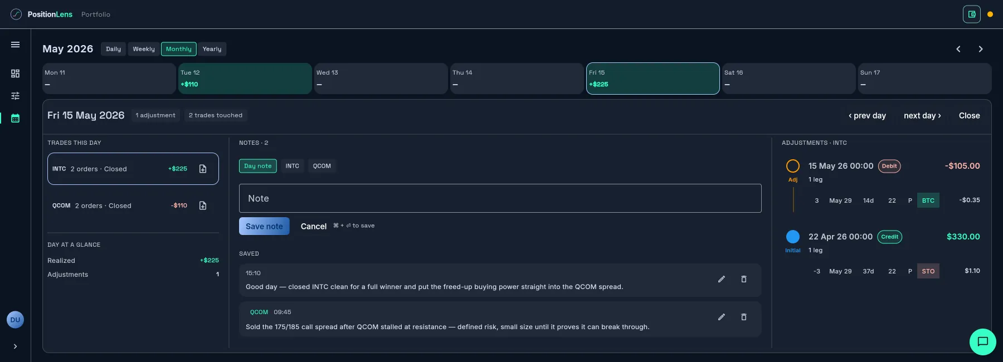Open the hamburger menu in sidebar
The height and width of the screenshot is (362, 1003).
coord(15,45)
